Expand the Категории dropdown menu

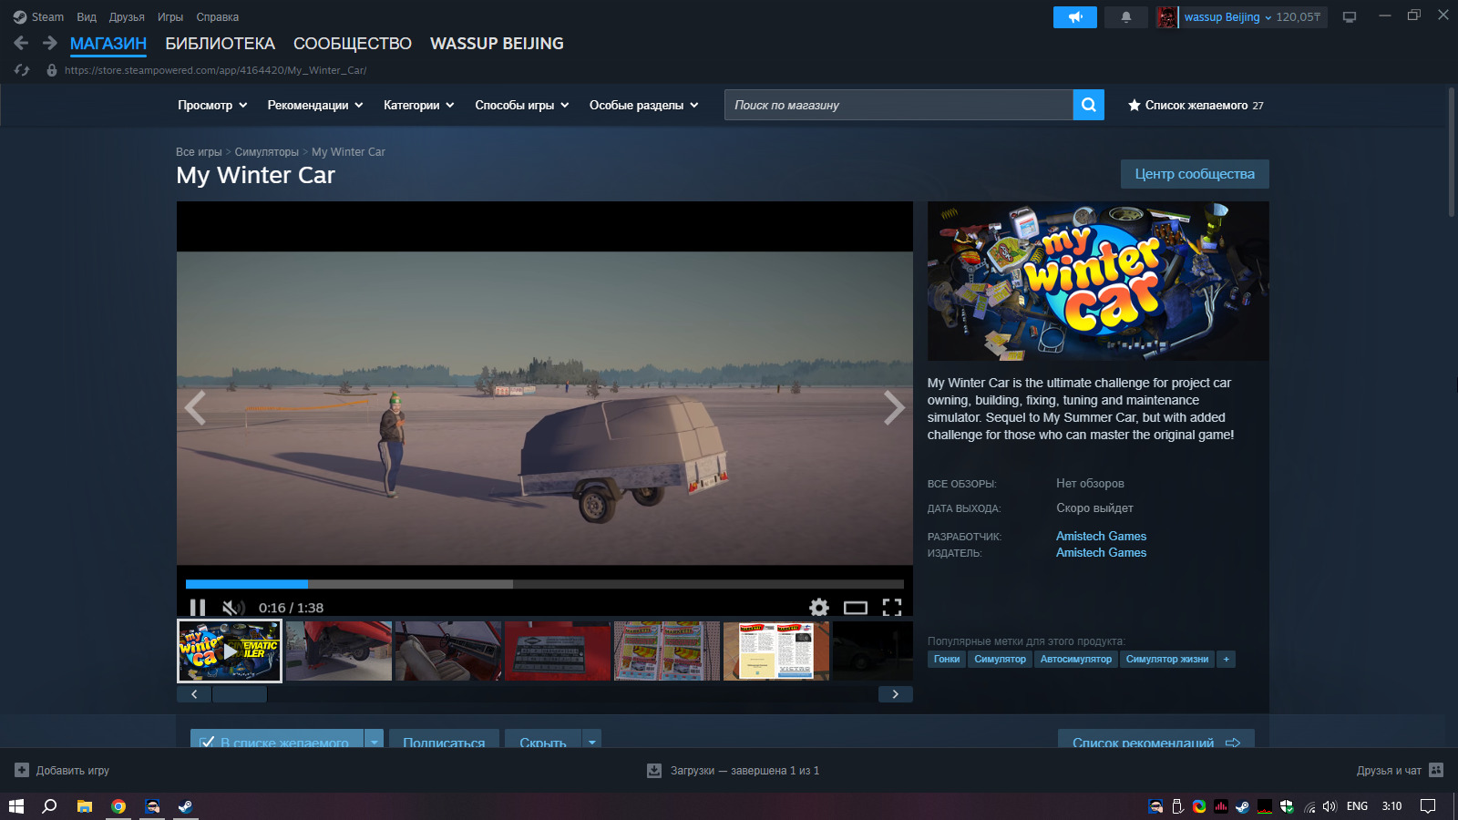[419, 105]
